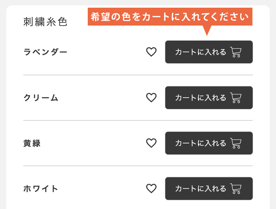The image size is (276, 209).
Task: Choose the 黄緑 color name text
Action: pos(32,143)
